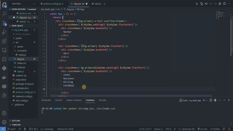Click the bg-primary color swatch on line 13

tap(82, 46)
